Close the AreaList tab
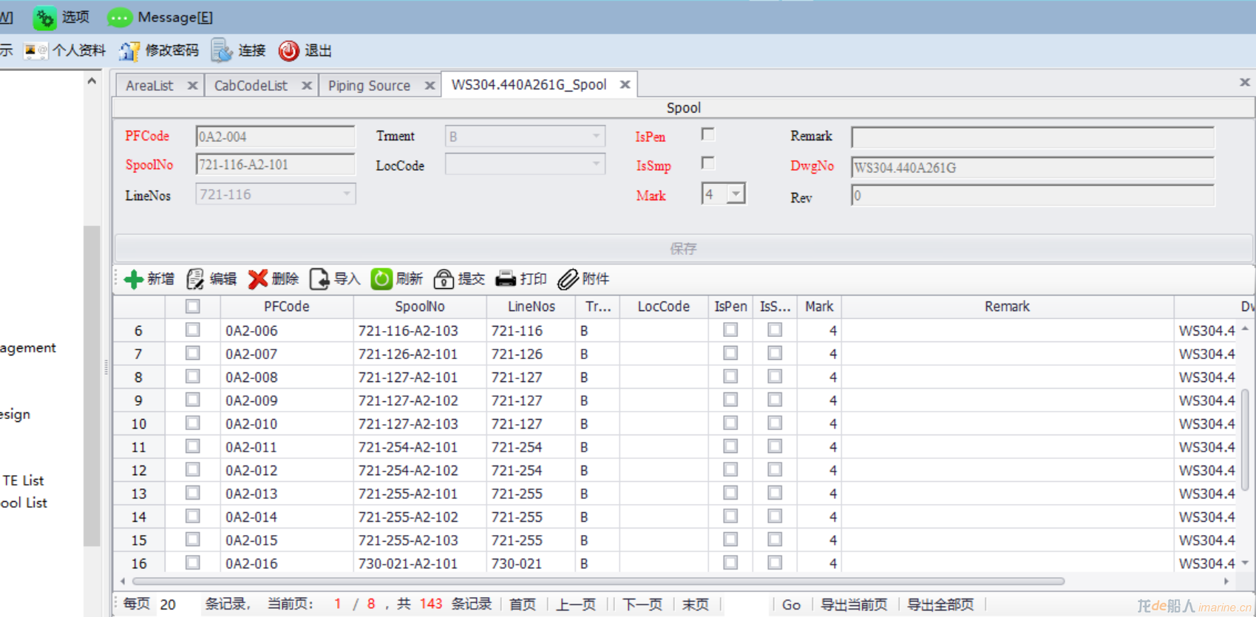This screenshot has height=617, width=1256. pos(192,86)
